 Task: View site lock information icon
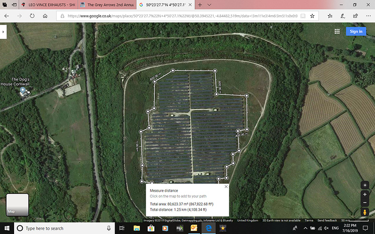62,16
